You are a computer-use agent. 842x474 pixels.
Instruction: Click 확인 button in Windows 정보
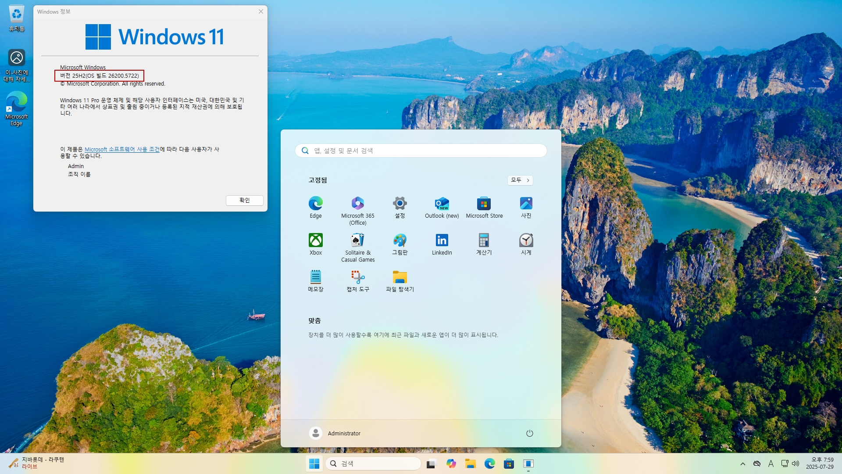pos(244,200)
